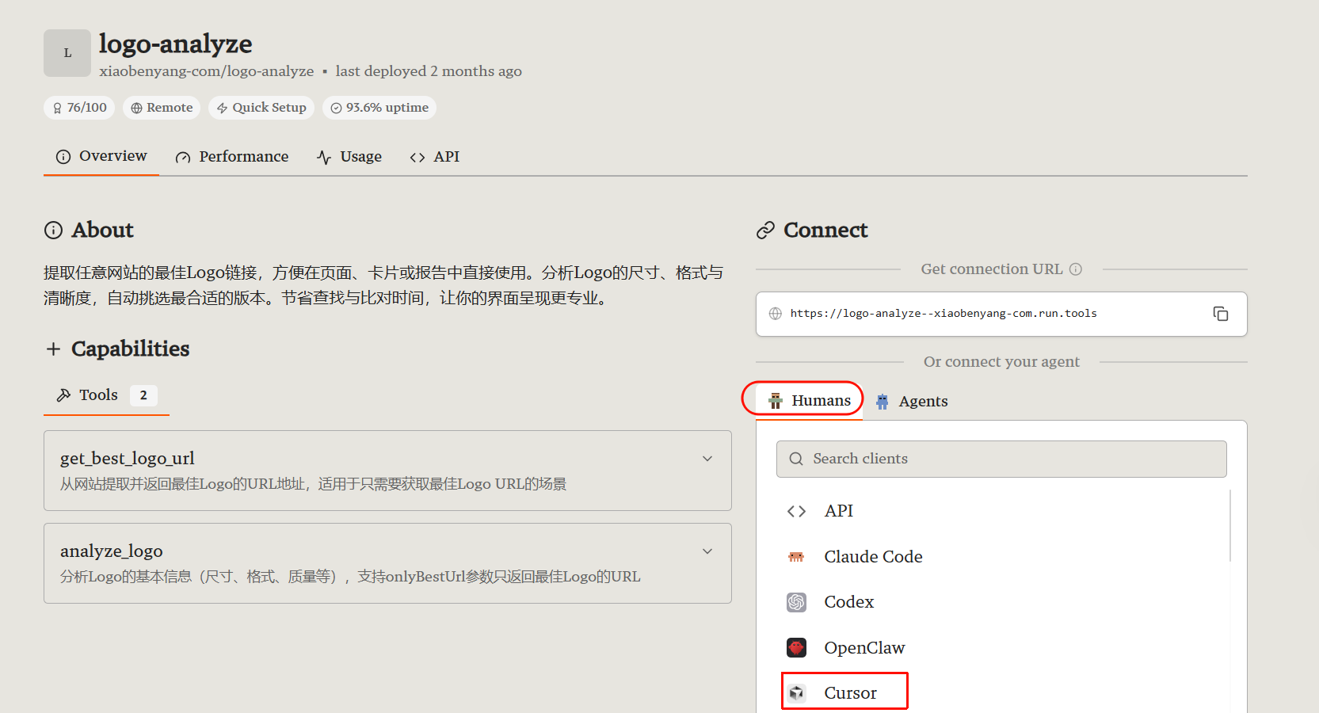Click the About heading text
The image size is (1319, 713).
point(103,231)
